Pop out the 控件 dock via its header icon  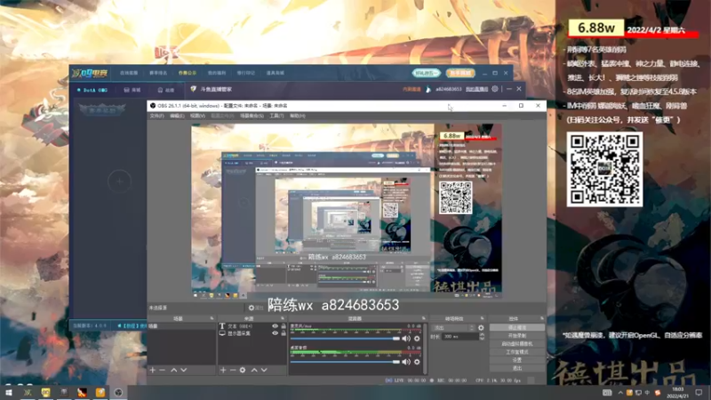tap(541, 318)
